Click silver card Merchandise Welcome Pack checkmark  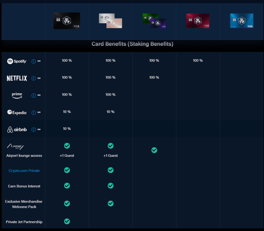111,204
